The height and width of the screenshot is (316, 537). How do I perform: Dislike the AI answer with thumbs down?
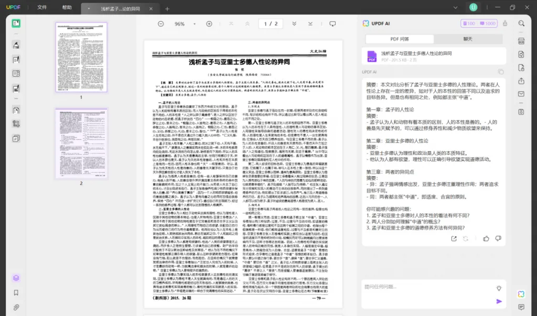pyautogui.click(x=498, y=238)
